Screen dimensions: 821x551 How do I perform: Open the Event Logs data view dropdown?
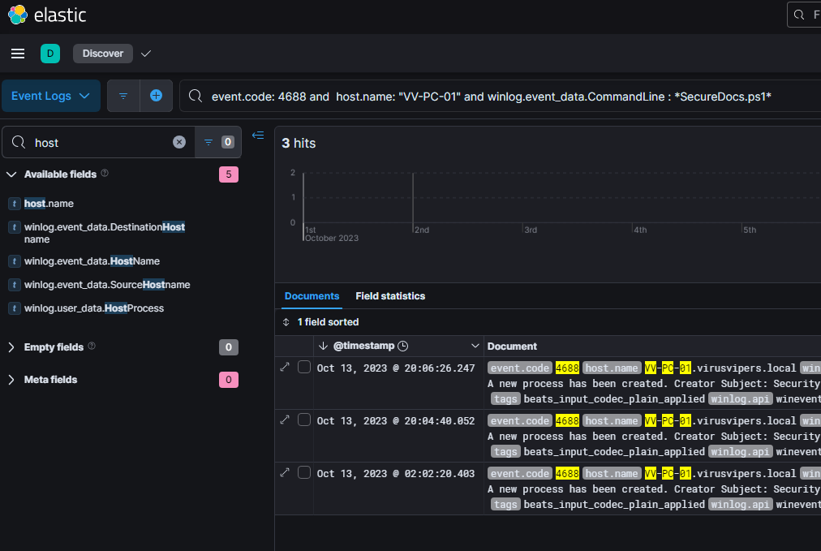(50, 96)
